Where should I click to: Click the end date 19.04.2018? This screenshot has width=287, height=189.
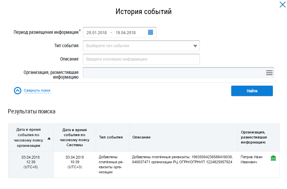pos(125,33)
